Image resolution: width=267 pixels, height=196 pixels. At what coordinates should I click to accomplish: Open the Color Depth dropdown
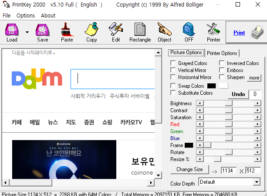tap(257, 182)
